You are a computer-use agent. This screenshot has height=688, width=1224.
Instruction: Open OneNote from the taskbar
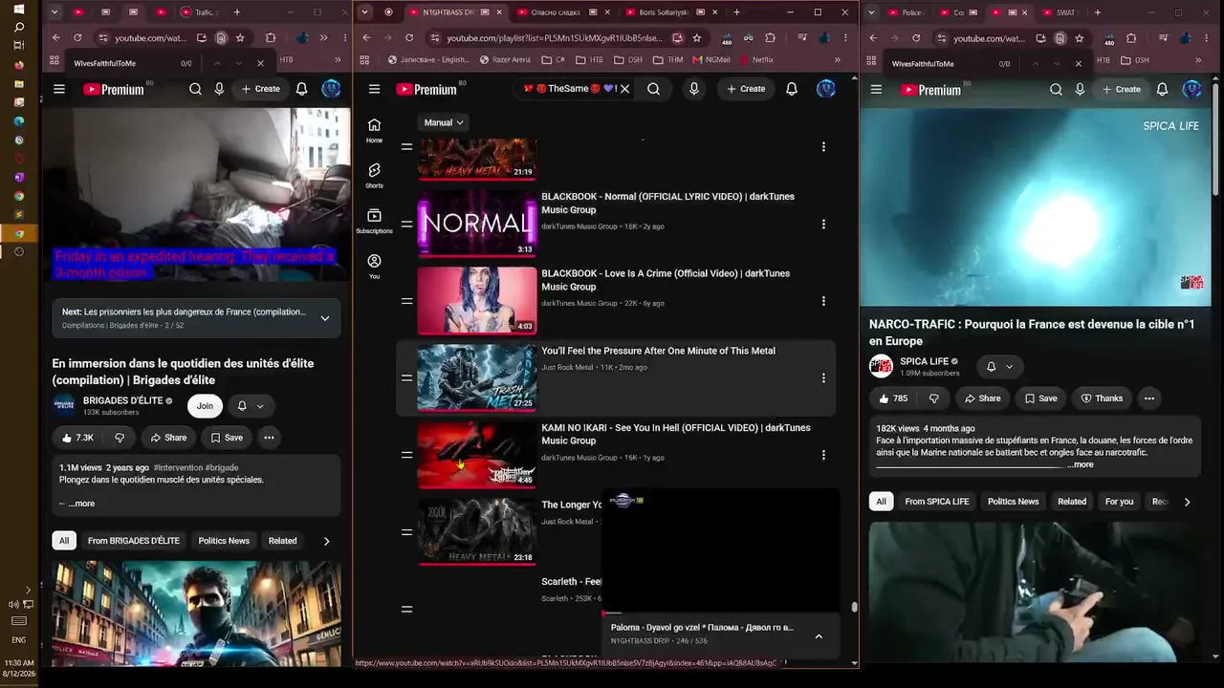coord(19,177)
